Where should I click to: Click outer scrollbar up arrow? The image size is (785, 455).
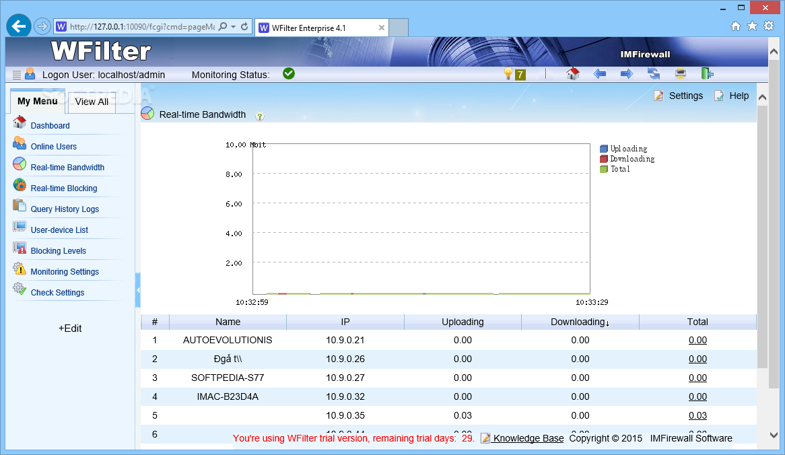(x=774, y=52)
